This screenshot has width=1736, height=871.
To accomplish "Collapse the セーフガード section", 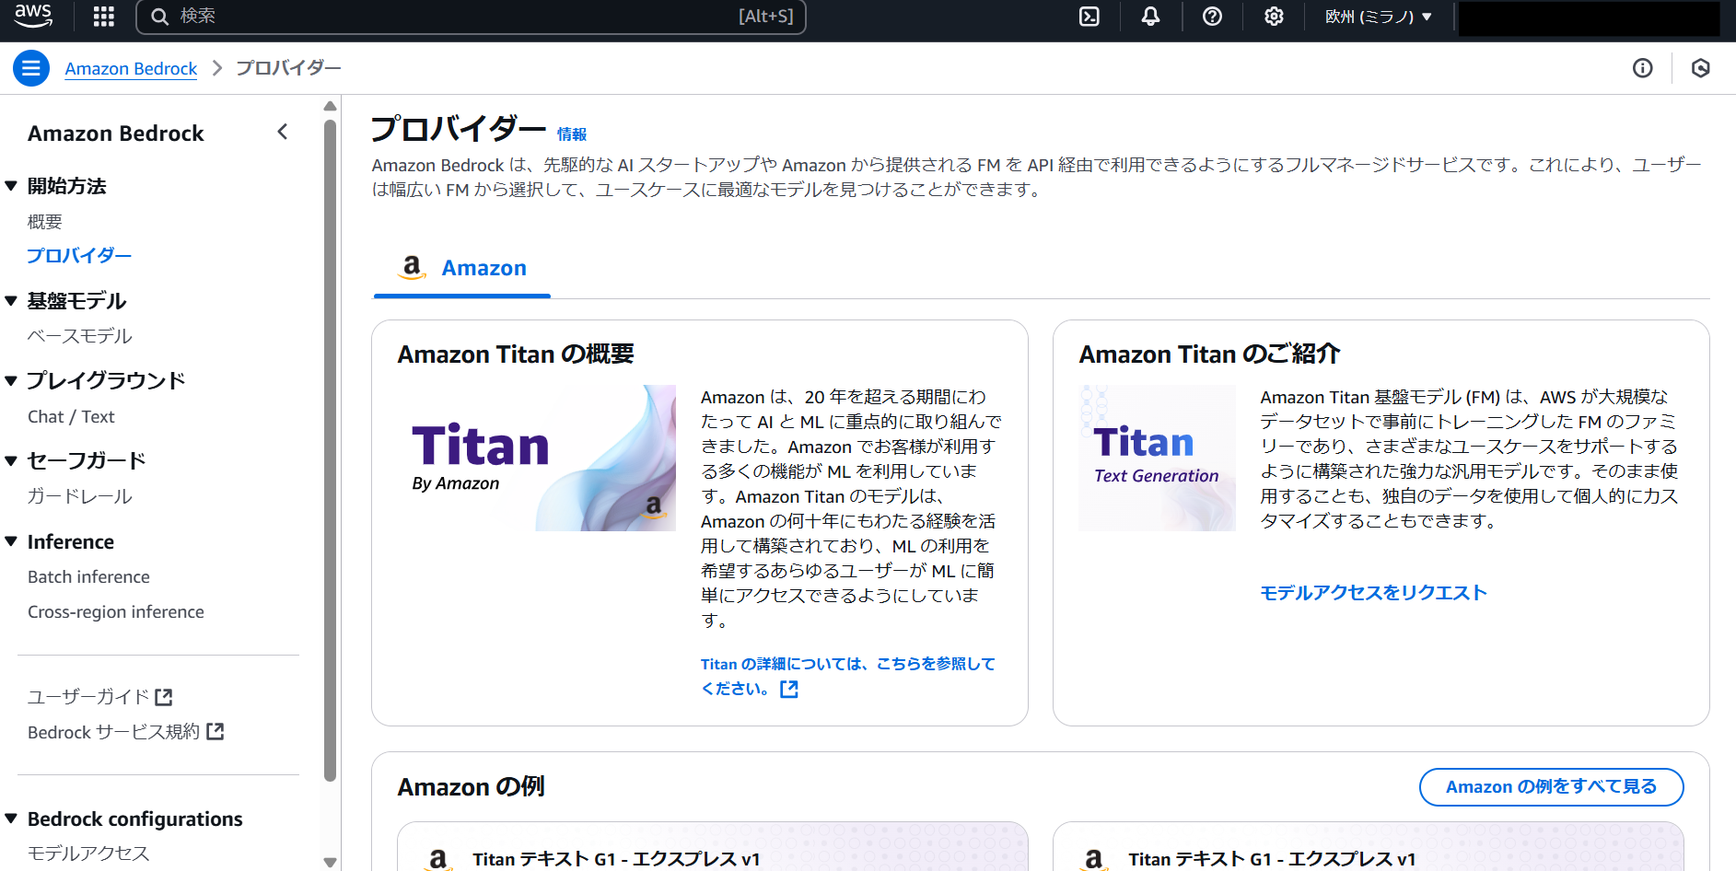I will click(11, 460).
